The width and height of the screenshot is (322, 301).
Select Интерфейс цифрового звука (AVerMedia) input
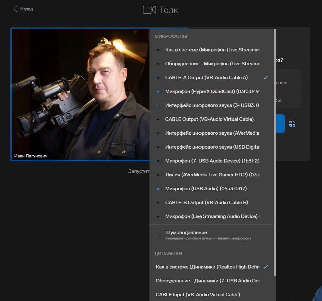(x=212, y=133)
